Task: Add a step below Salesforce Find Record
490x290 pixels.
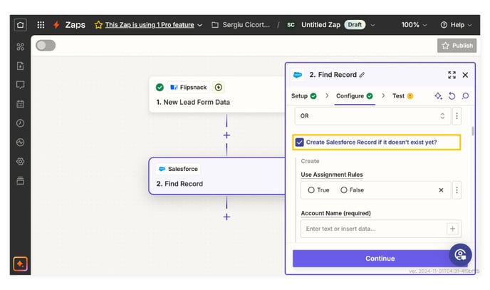Action: tap(226, 217)
